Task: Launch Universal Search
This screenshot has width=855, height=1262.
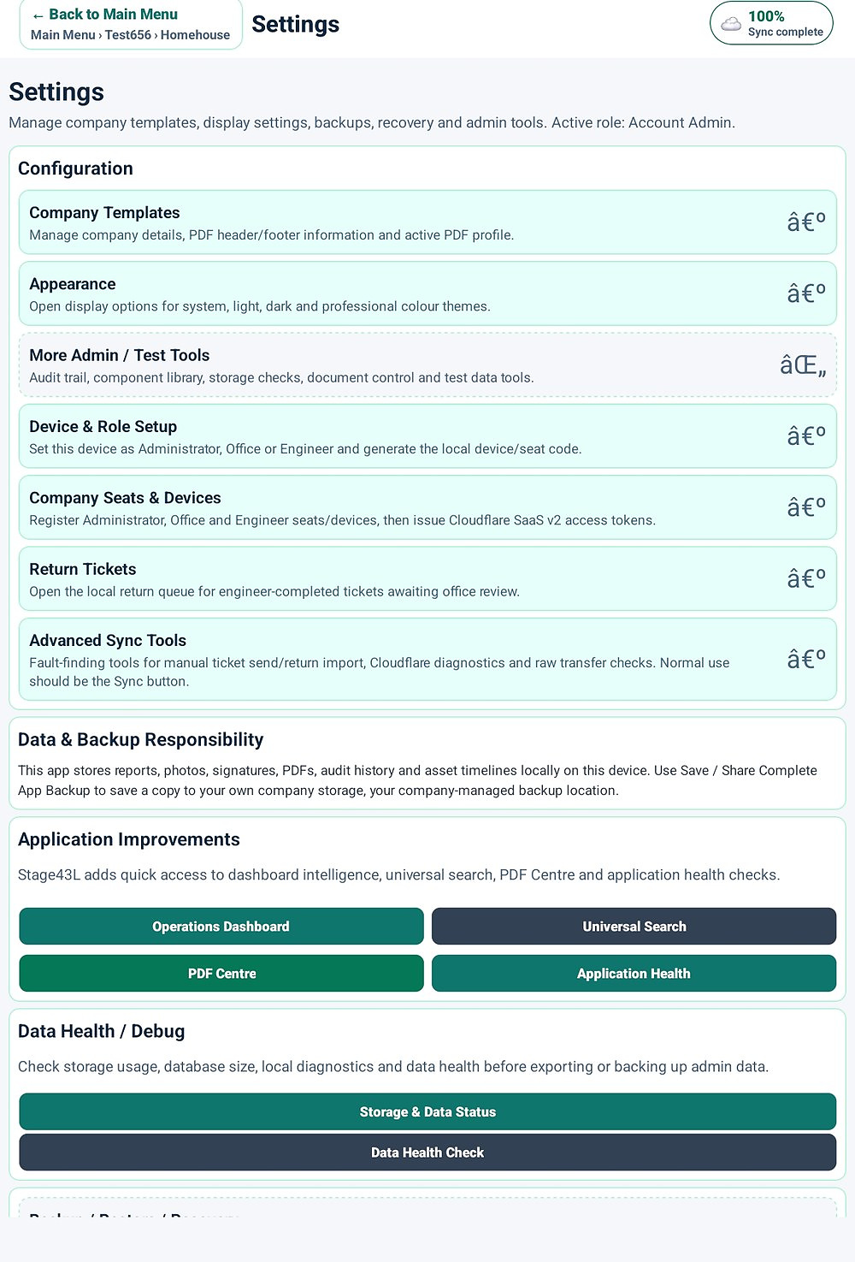Action: [x=634, y=927]
